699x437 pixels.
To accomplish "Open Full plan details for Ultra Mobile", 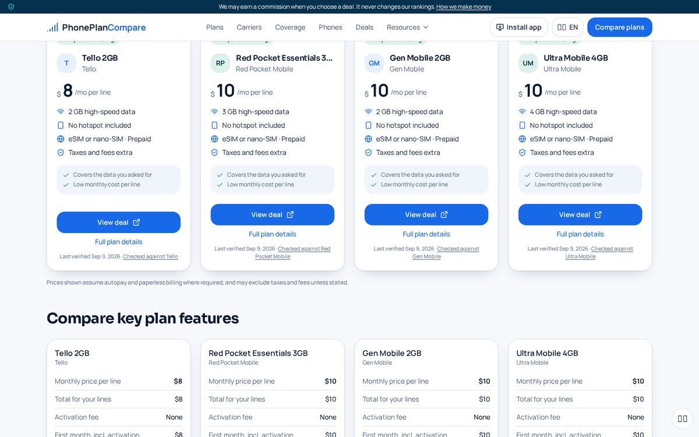I will click(580, 234).
